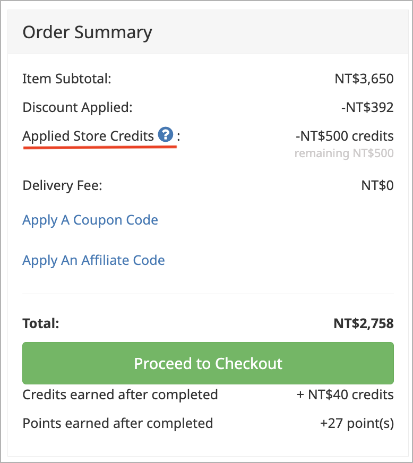
Task: Click the Points earned after completed text
Action: point(118,423)
